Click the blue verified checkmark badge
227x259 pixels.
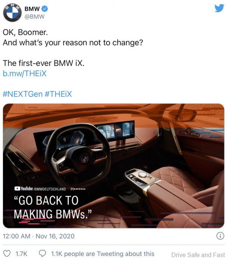tap(45, 9)
